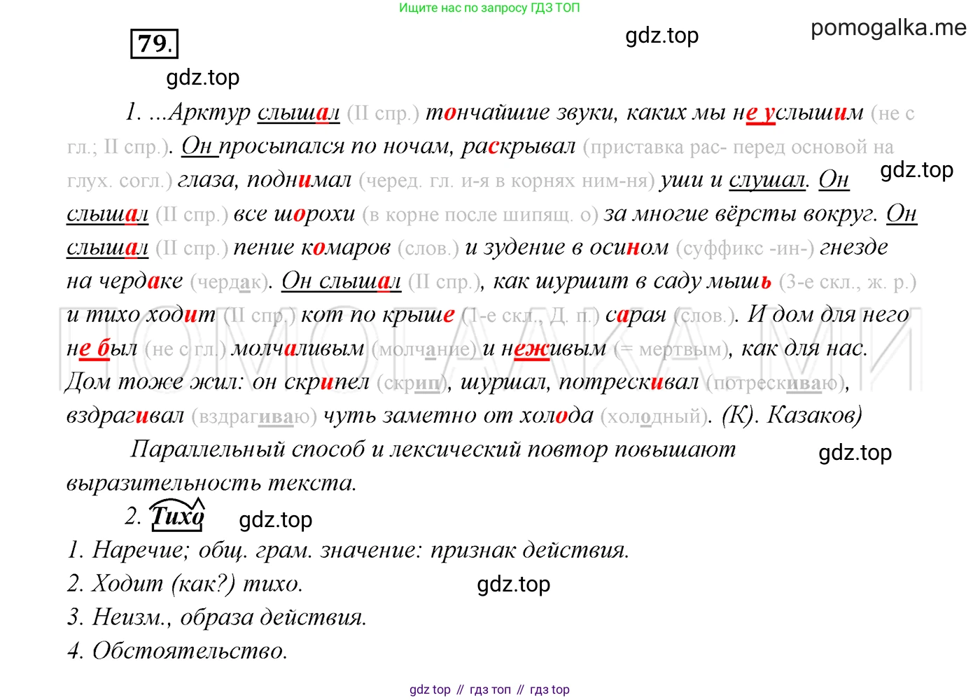Screen dimensions: 980x700
Task: Click the line '3. Неизм., образа действия.'
Action: point(217,616)
